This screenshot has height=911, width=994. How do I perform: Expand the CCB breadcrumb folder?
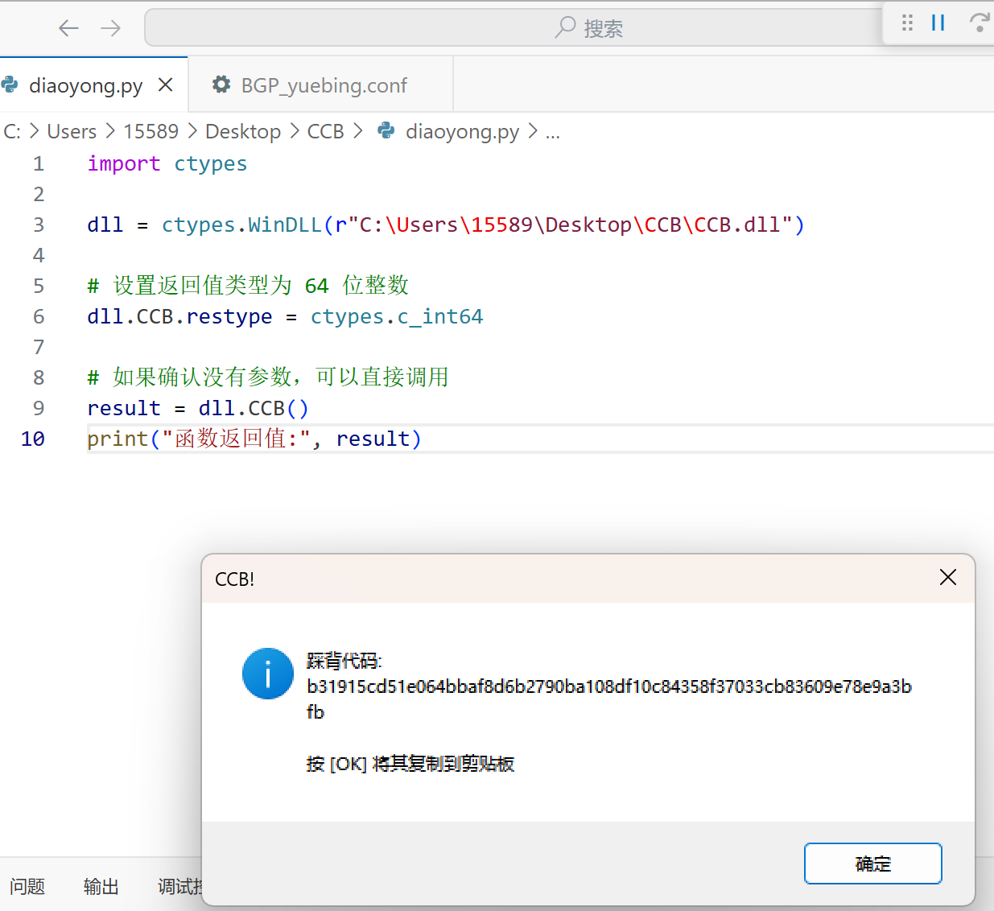click(x=325, y=131)
